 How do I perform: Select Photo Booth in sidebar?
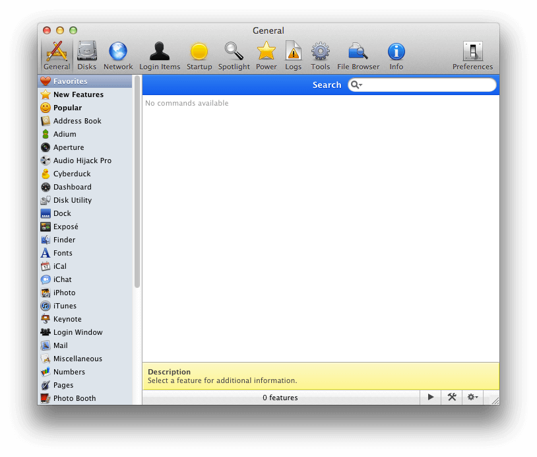click(x=84, y=398)
